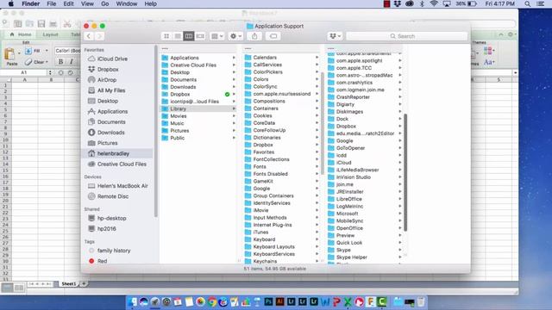Expand the Microsoft folder arrow
This screenshot has height=310, width=552.
click(x=400, y=214)
